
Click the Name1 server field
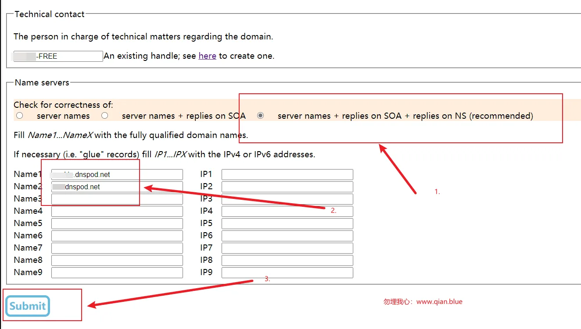tap(117, 174)
